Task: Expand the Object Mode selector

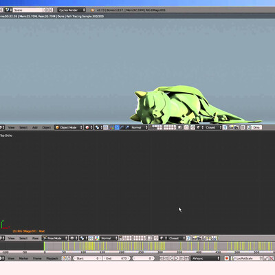Action: coord(69,127)
